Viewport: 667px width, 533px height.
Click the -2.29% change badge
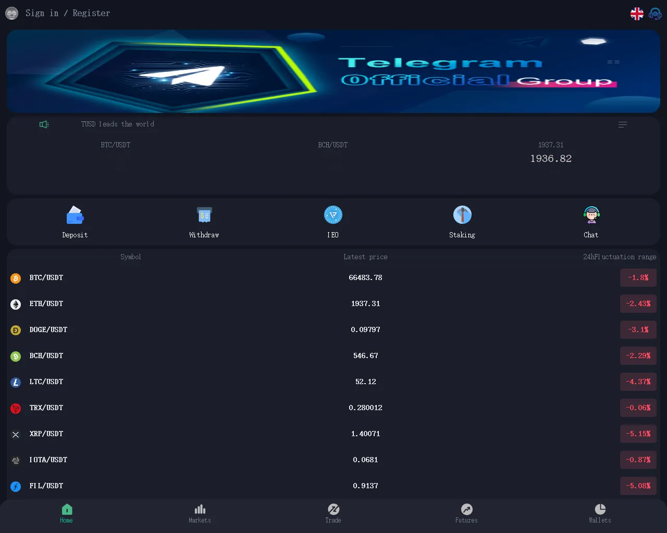coord(638,356)
